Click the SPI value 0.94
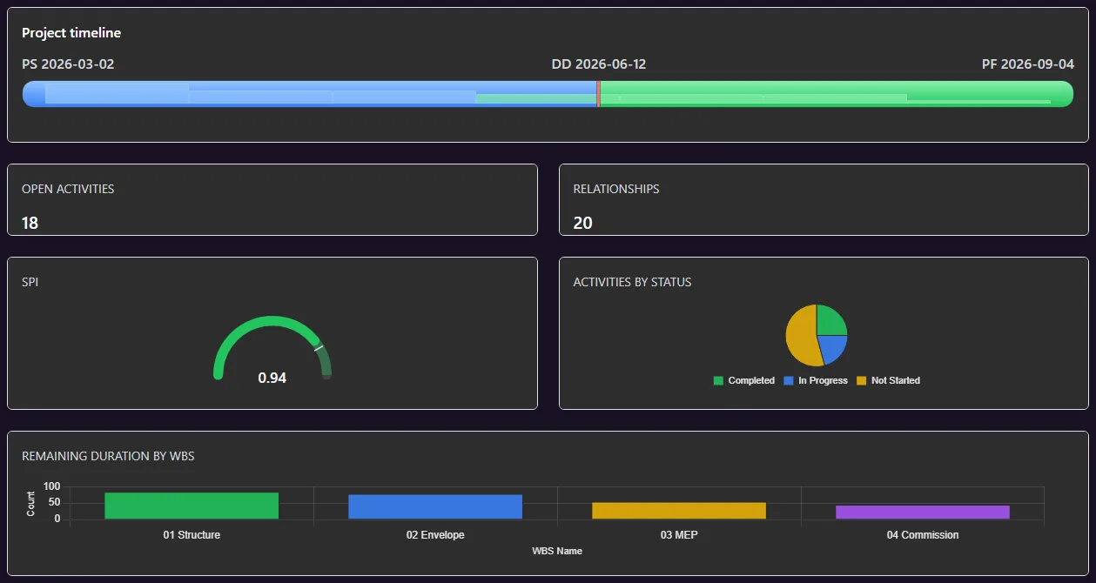Image resolution: width=1096 pixels, height=583 pixels. tap(272, 378)
